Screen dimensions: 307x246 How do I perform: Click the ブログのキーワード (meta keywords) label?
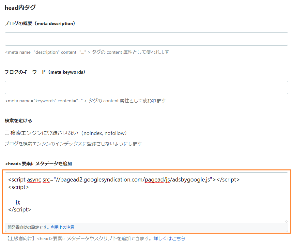(45, 72)
